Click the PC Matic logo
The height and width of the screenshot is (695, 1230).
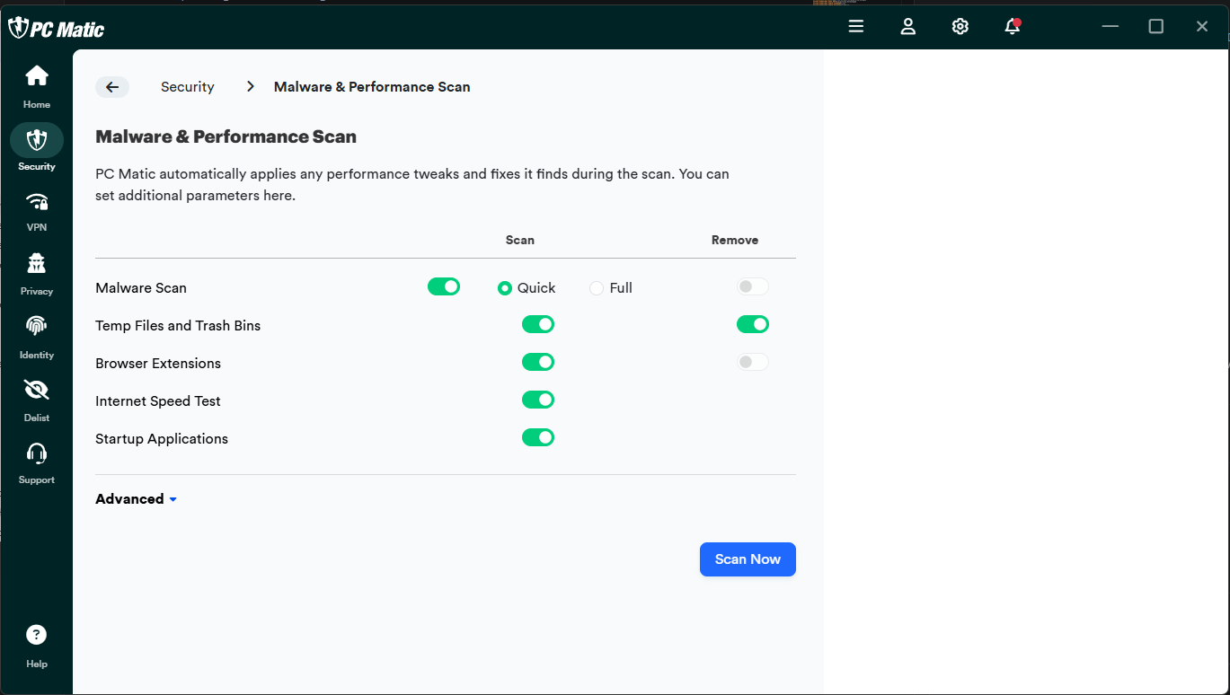click(x=57, y=29)
